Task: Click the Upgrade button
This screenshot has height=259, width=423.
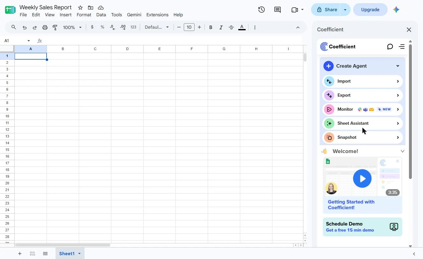Action: [x=370, y=10]
